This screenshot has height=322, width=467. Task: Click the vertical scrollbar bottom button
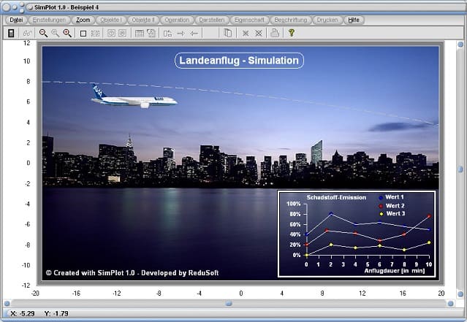pyautogui.click(x=460, y=294)
